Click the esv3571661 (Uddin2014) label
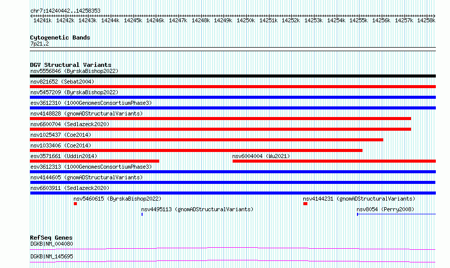The width and height of the screenshot is (450, 268). [x=64, y=156]
